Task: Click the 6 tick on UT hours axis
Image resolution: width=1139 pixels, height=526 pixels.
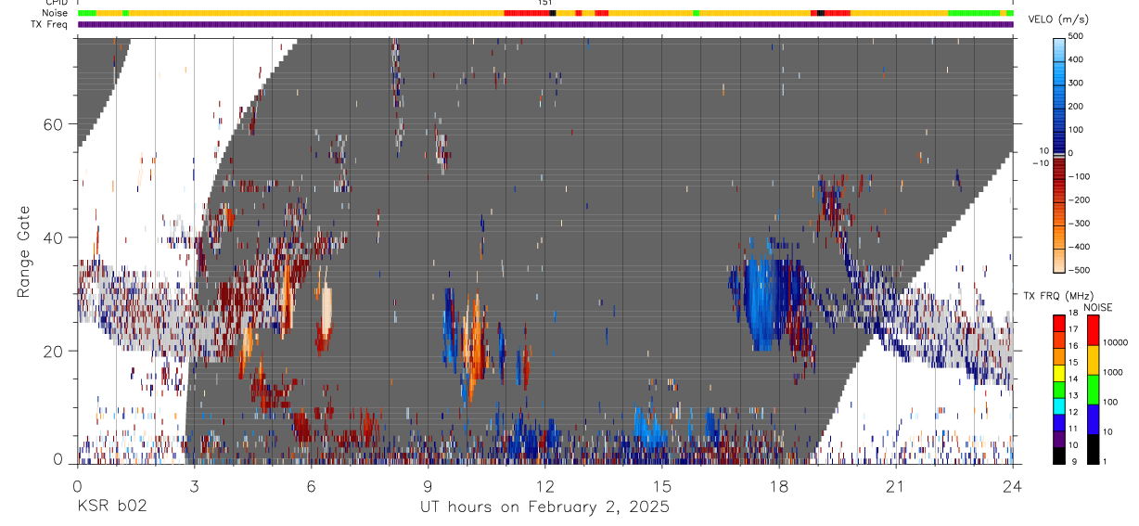Action: (311, 486)
